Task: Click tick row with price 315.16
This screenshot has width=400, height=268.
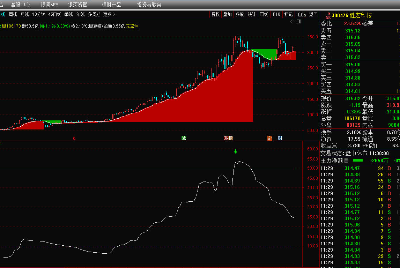Action: 360,187
